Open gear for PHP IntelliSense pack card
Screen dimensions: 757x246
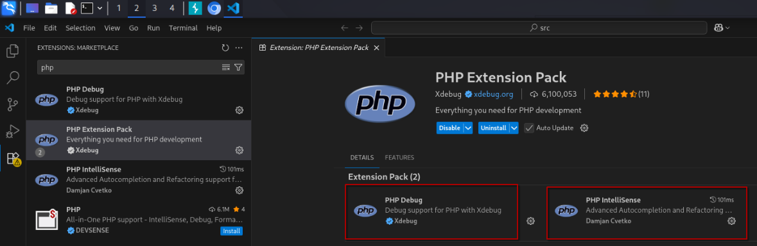click(x=731, y=221)
